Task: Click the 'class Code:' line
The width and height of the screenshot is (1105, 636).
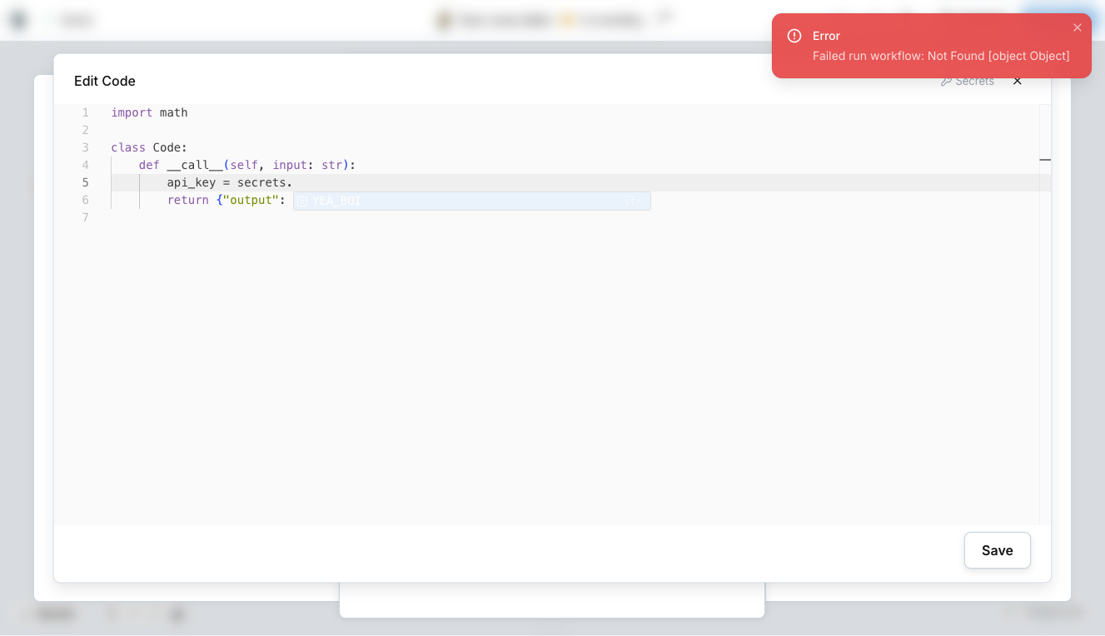Action: click(x=149, y=147)
